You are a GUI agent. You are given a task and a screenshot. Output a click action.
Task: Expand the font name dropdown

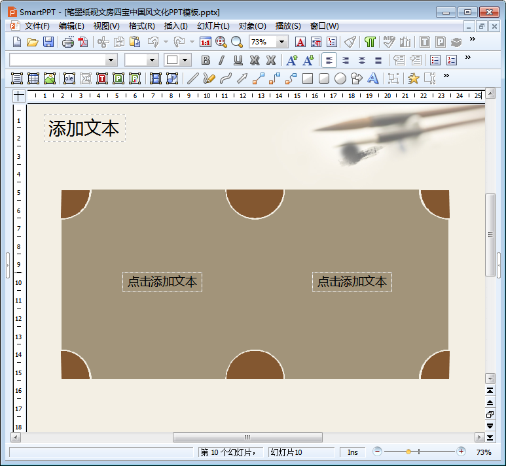[x=111, y=60]
